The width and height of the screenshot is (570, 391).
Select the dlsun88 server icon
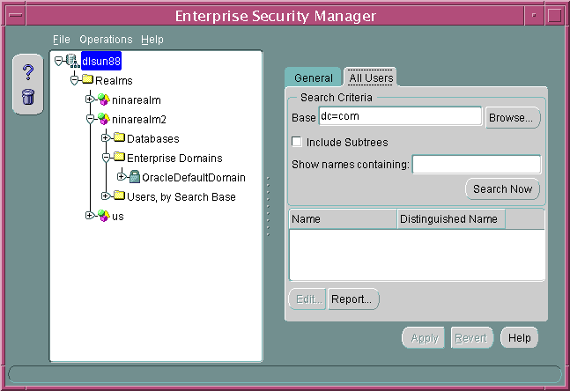[x=71, y=60]
